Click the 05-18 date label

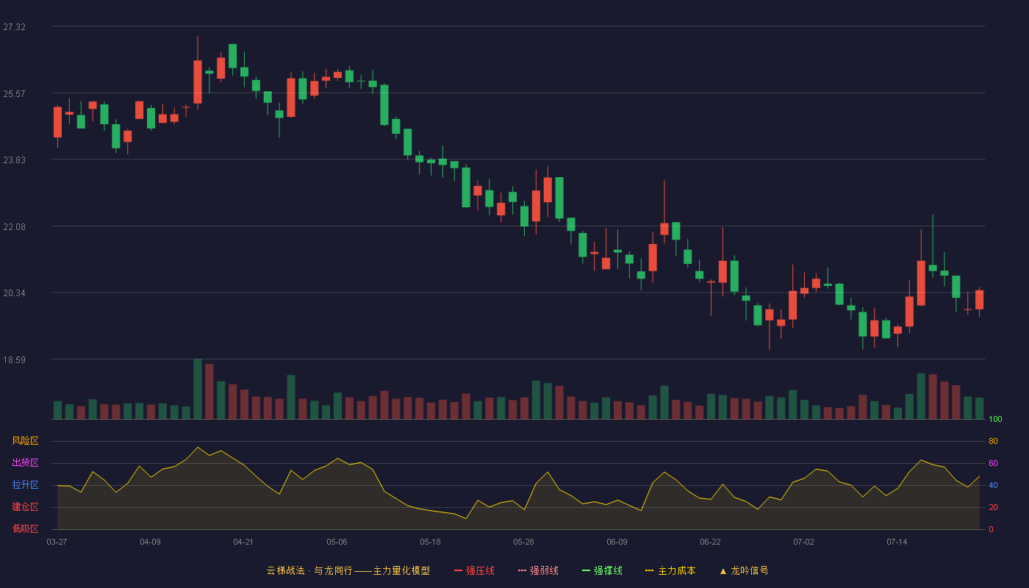(430, 542)
